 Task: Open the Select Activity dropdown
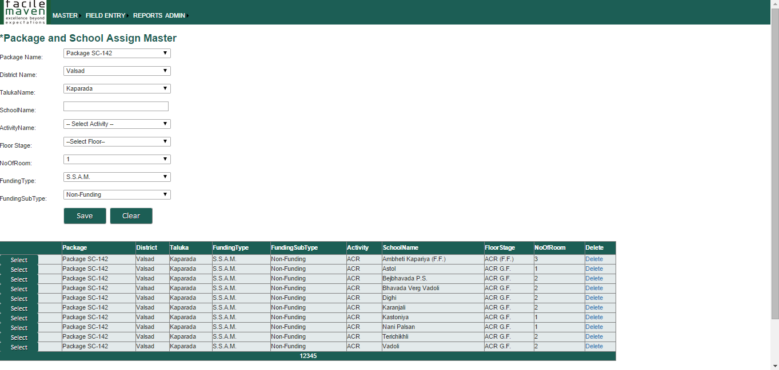pyautogui.click(x=117, y=124)
